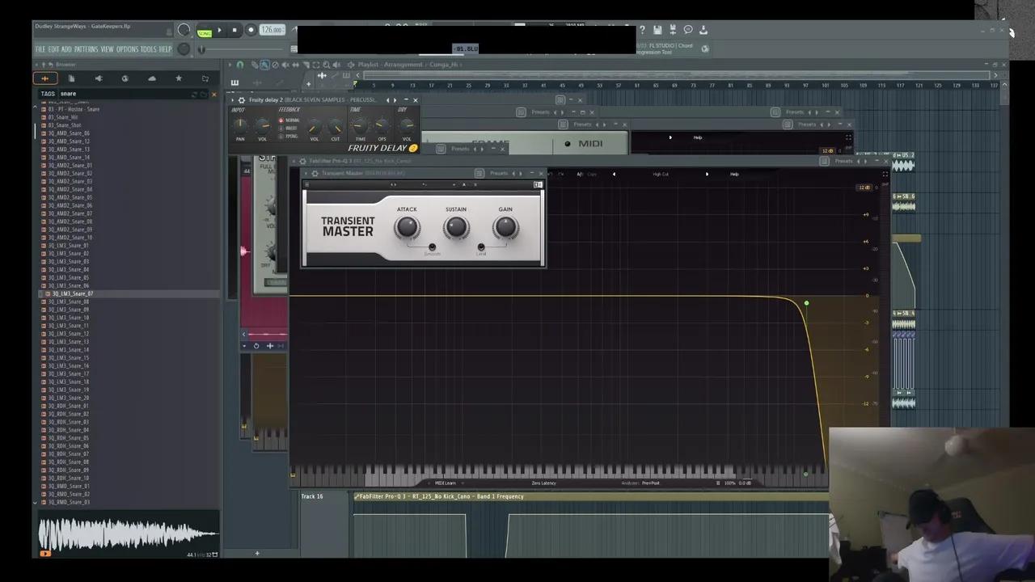This screenshot has height=582, width=1035.
Task: Open the OPTIONS menu
Action: 127,49
